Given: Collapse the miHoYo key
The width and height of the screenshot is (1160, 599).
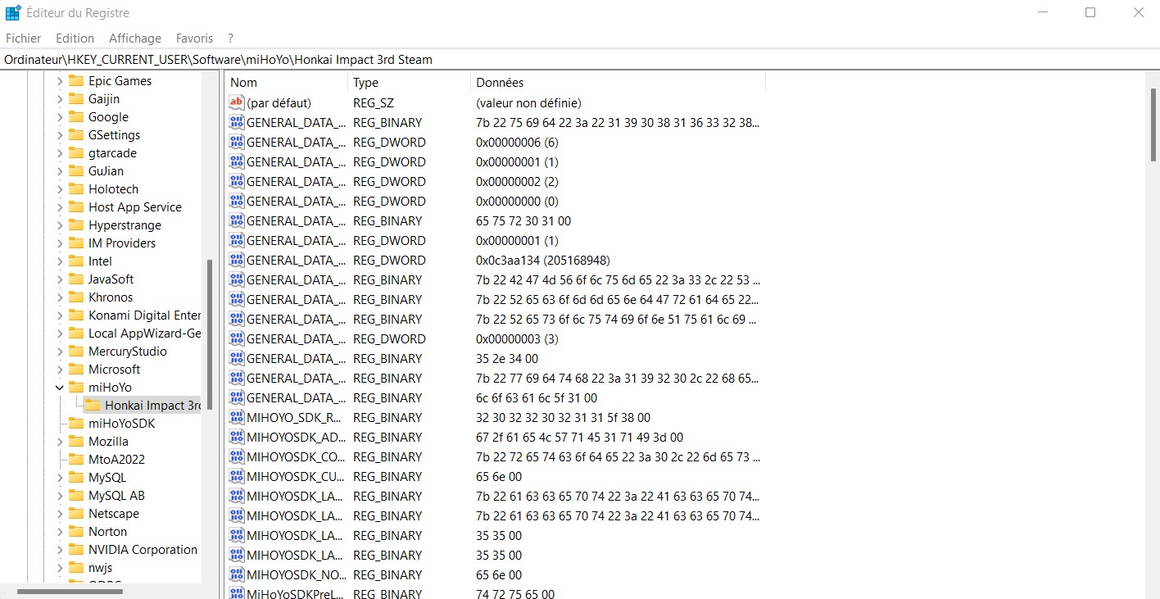Looking at the screenshot, I should click(x=60, y=388).
